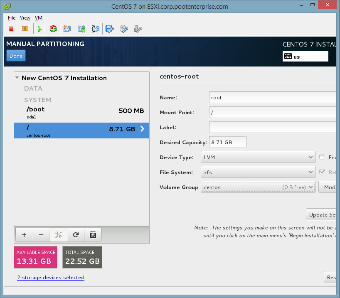340x298 pixels.
Task: Click the AVAILABLE SPACE 13.31 GB box
Action: [36, 257]
